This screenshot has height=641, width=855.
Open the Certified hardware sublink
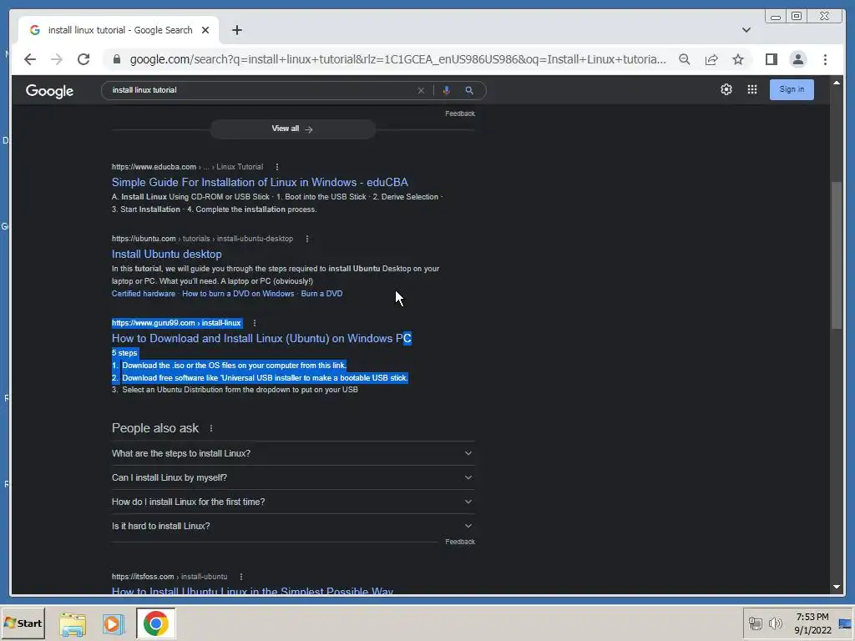coord(144,293)
